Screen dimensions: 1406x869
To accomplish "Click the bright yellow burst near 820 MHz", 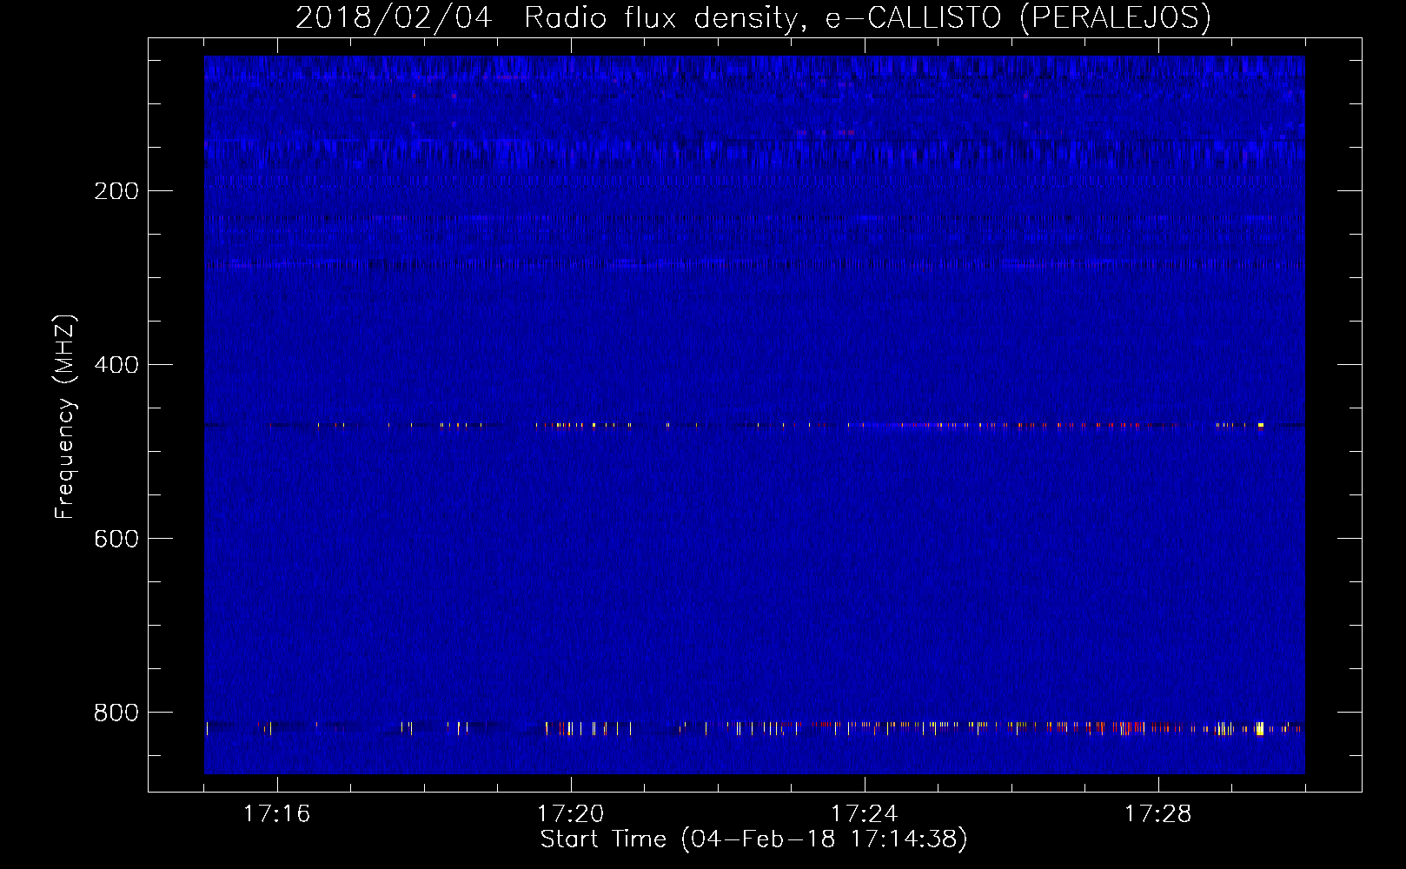I will coord(1260,728).
